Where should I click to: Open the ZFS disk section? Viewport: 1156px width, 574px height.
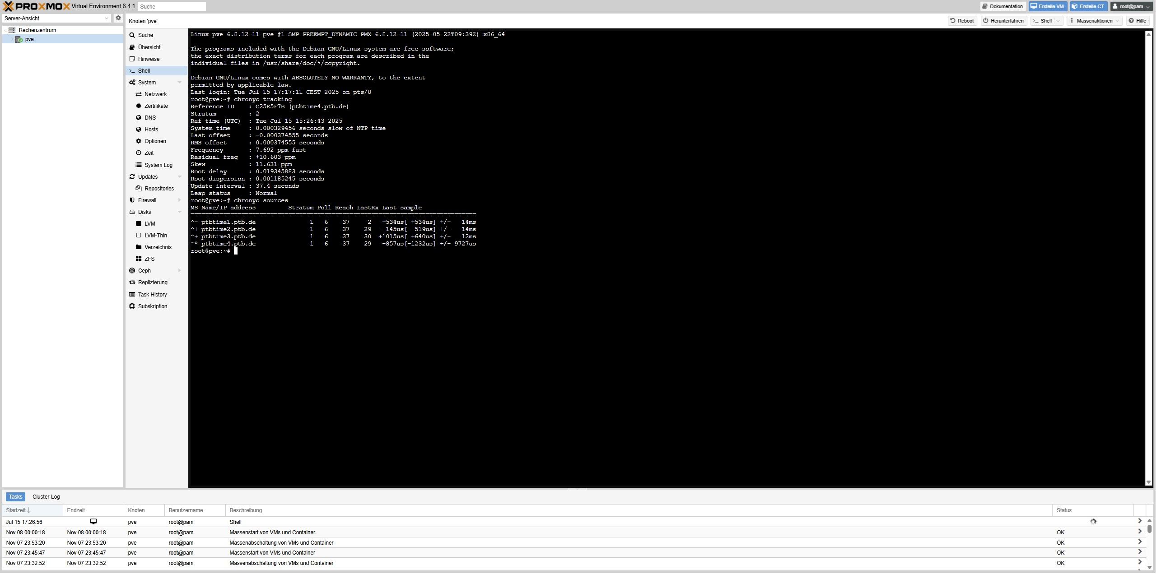click(149, 259)
